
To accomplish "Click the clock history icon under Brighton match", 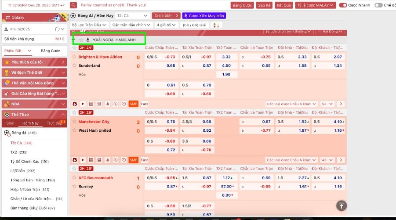I will 124,104.
